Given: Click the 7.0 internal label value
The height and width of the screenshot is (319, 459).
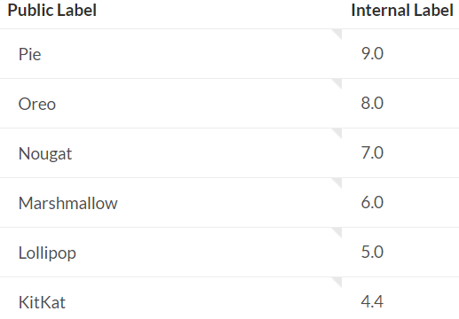Looking at the screenshot, I should [372, 153].
